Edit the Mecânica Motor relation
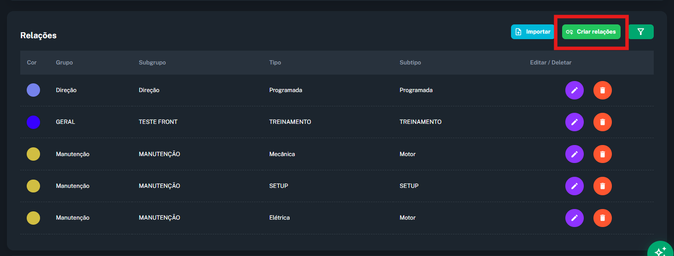The height and width of the screenshot is (256, 674). coord(574,154)
